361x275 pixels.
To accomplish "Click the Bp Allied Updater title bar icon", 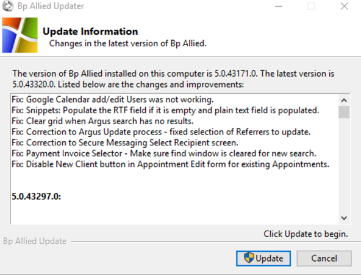I will pyautogui.click(x=8, y=6).
